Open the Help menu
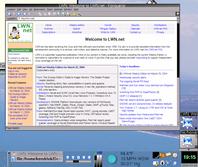 click(76, 9)
